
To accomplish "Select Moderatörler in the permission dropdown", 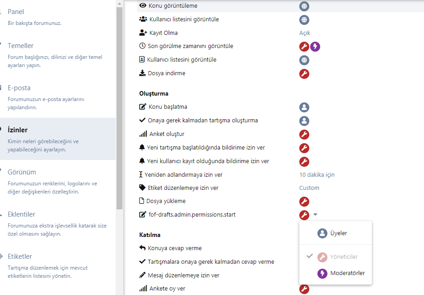I will pyautogui.click(x=347, y=273).
